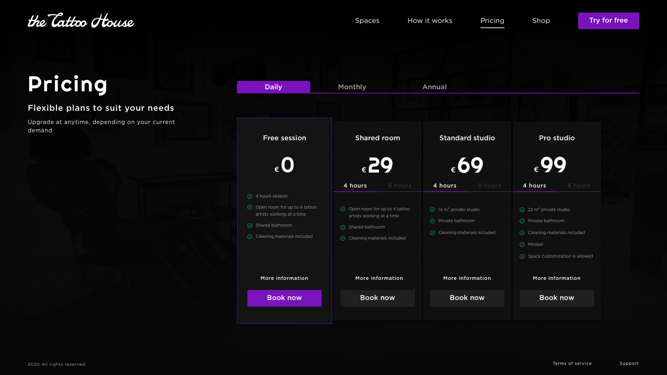Click the checkmark icon on Pro studio

coord(522,209)
